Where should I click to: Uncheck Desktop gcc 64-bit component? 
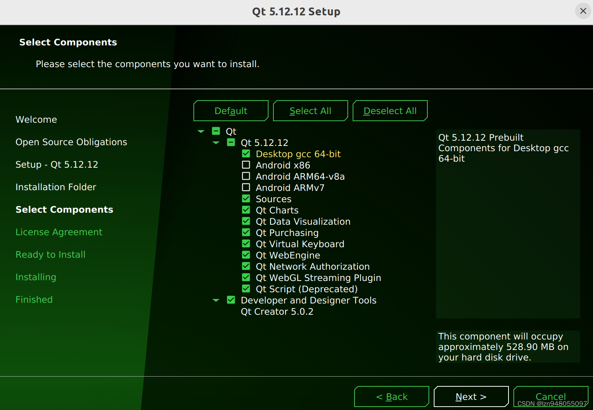click(x=246, y=153)
